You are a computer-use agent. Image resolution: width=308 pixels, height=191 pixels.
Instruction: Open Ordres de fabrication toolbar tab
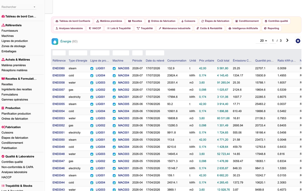click(162, 21)
